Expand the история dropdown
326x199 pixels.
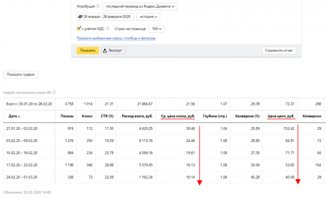(148, 17)
